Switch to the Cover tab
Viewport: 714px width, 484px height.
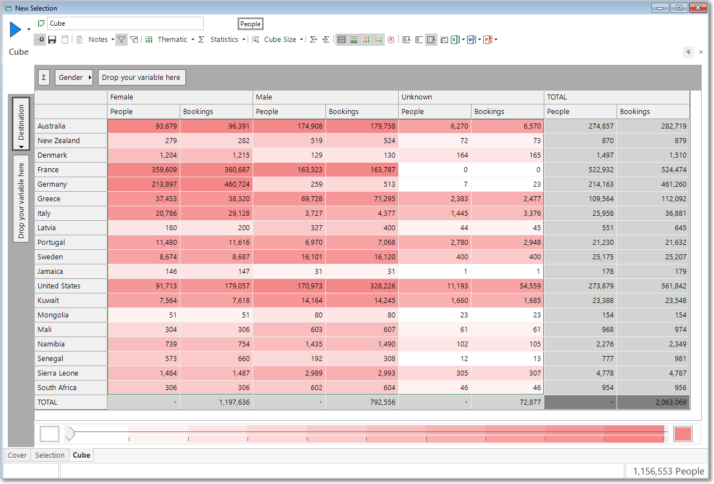click(17, 455)
